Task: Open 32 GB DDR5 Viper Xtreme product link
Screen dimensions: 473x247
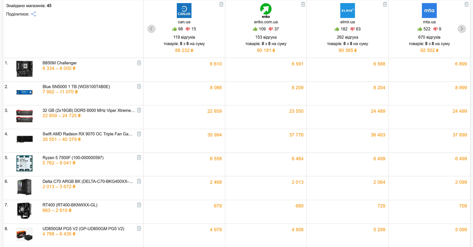Action: coord(89,110)
